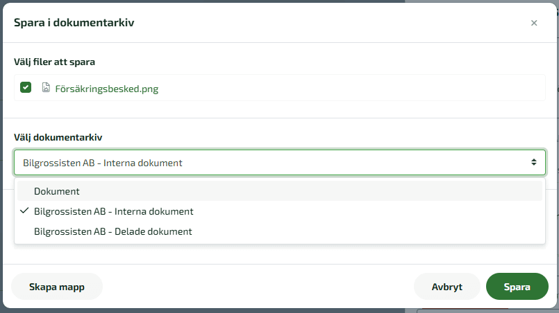This screenshot has height=313, width=559.
Task: Click the dimmed backdrop outside the dialog
Action: click(x=278, y=310)
